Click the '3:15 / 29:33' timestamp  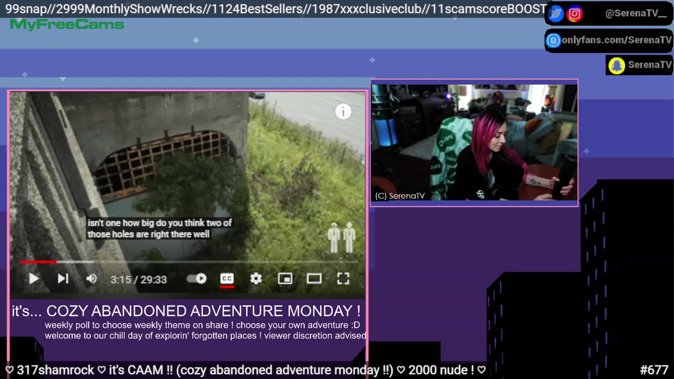[139, 280]
